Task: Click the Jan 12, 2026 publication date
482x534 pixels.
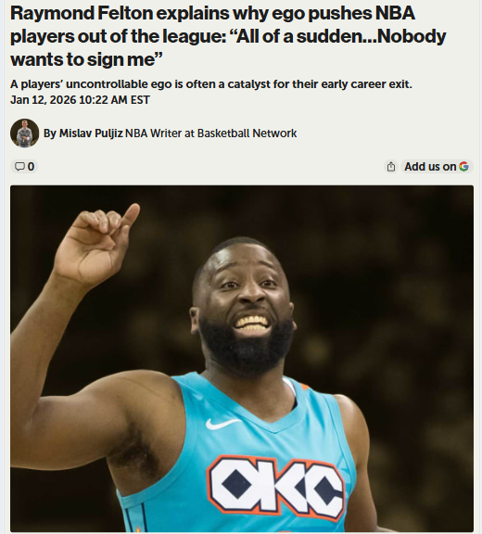Action: coord(44,100)
